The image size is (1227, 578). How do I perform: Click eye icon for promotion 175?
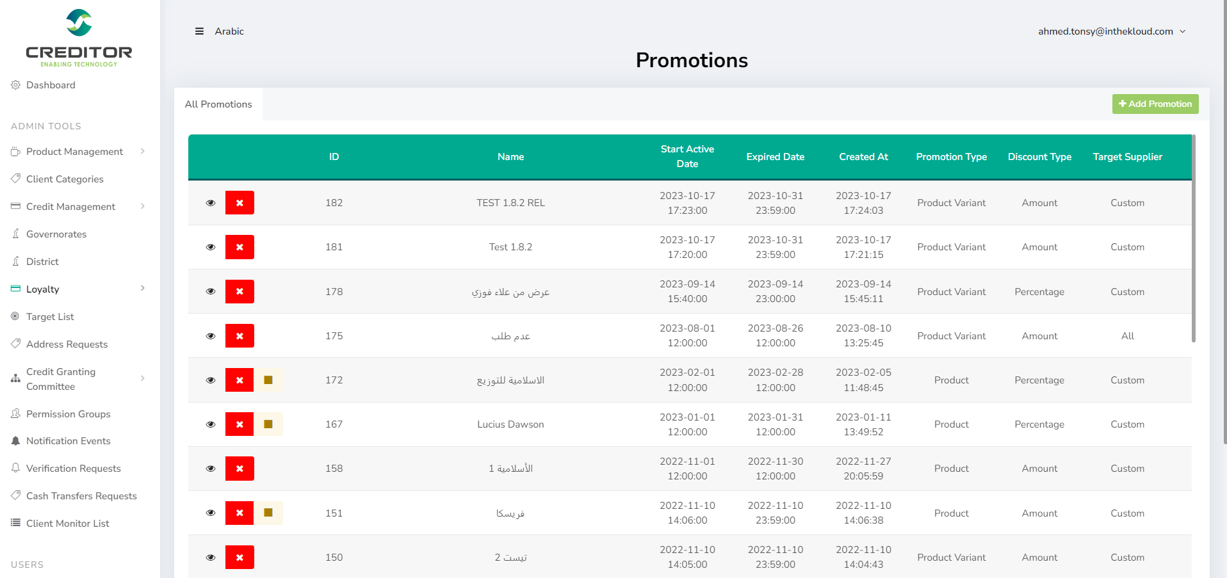[211, 336]
